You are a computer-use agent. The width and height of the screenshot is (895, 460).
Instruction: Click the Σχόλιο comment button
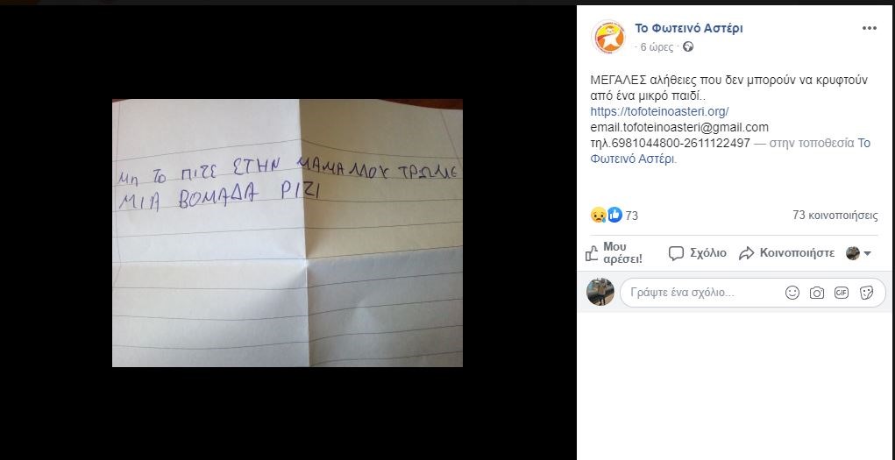tap(698, 253)
